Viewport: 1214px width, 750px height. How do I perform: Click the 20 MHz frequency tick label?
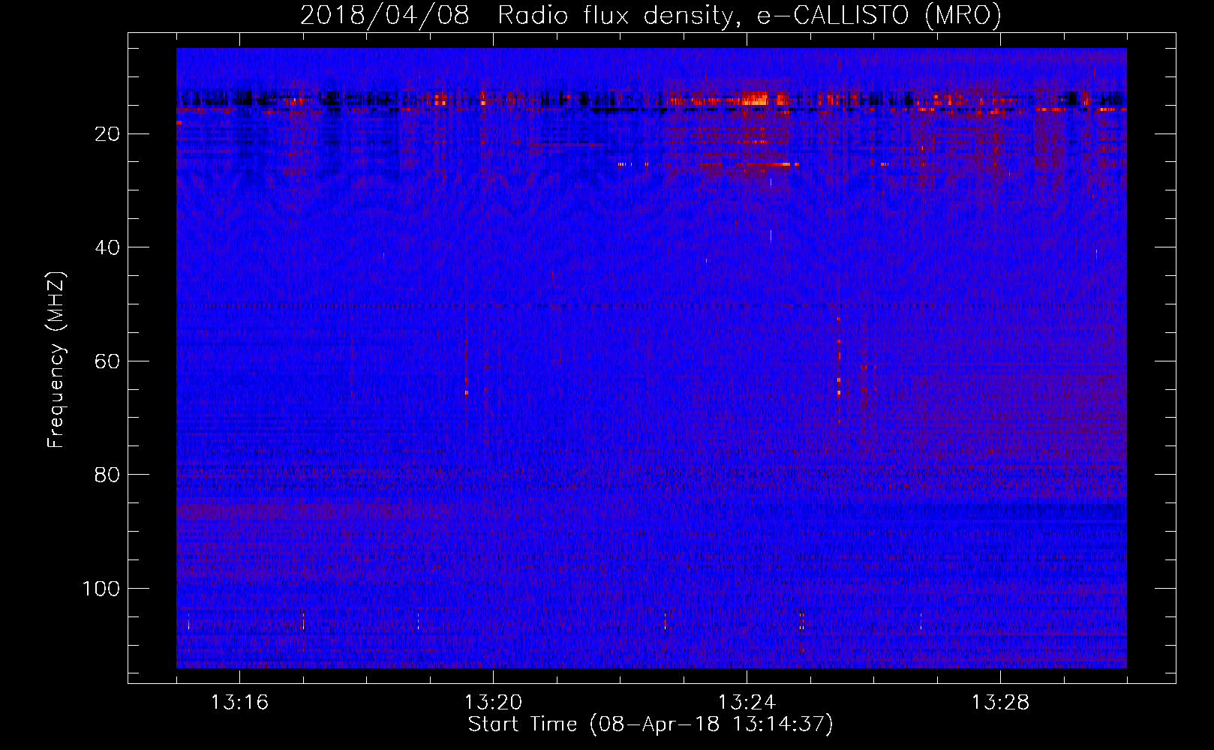[x=107, y=134]
